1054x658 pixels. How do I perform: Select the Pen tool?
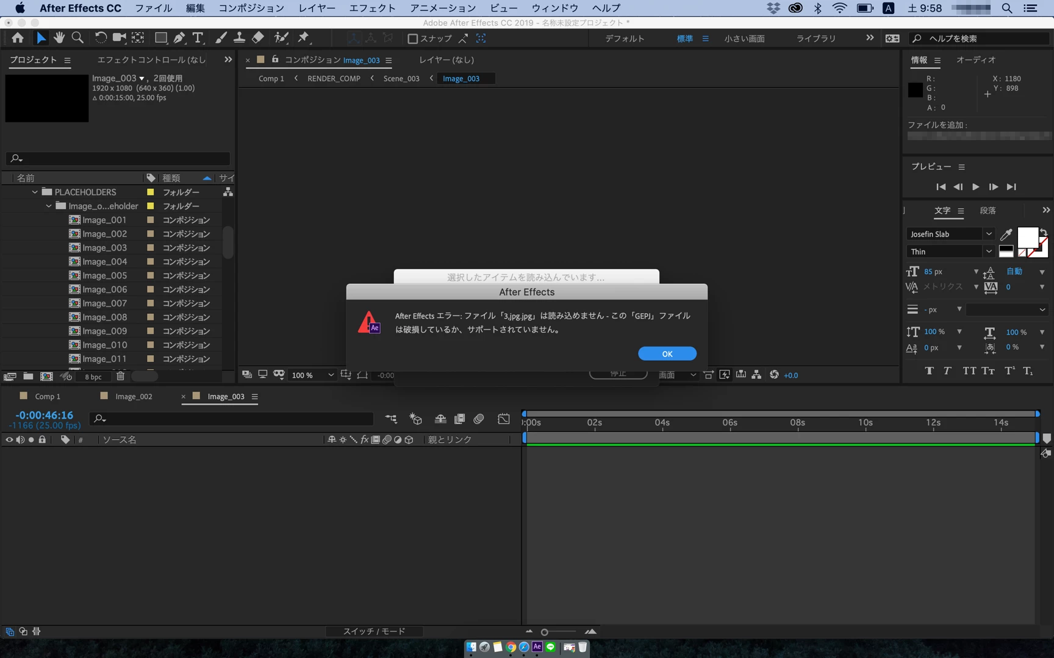pos(179,38)
